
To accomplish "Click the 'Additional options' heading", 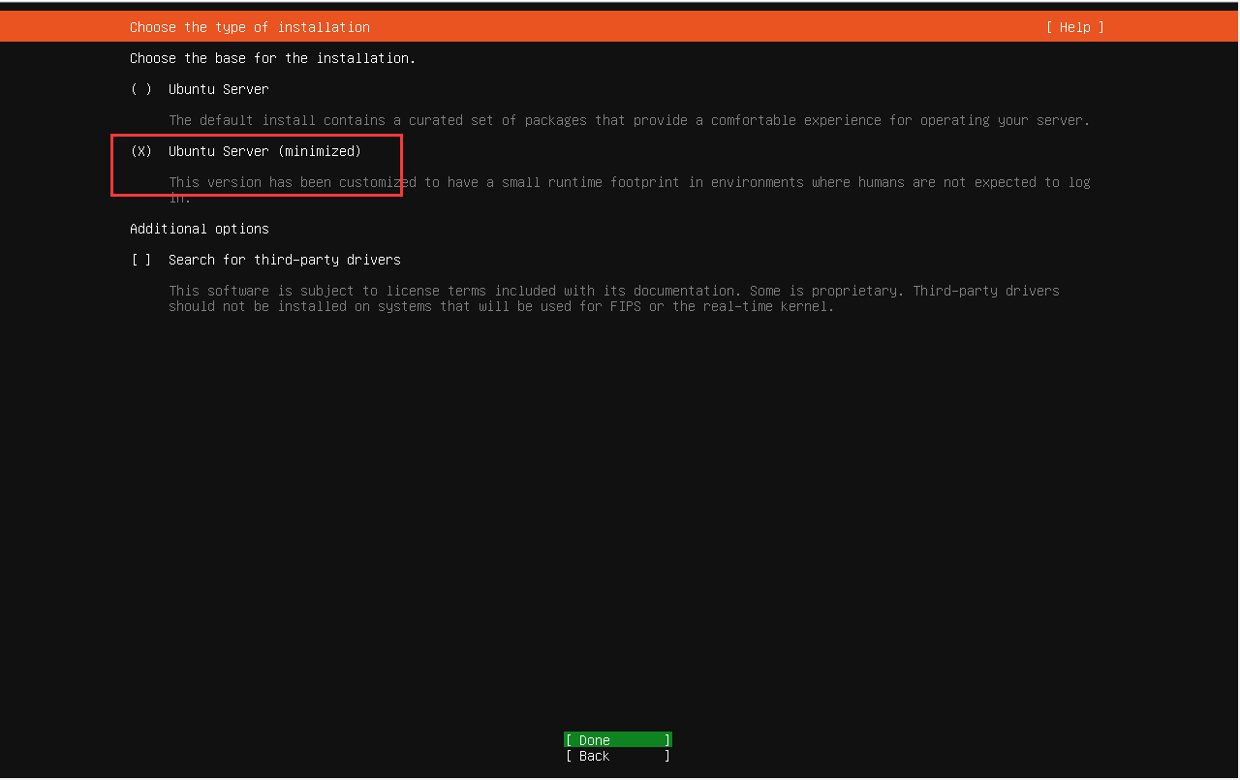I will [x=200, y=229].
